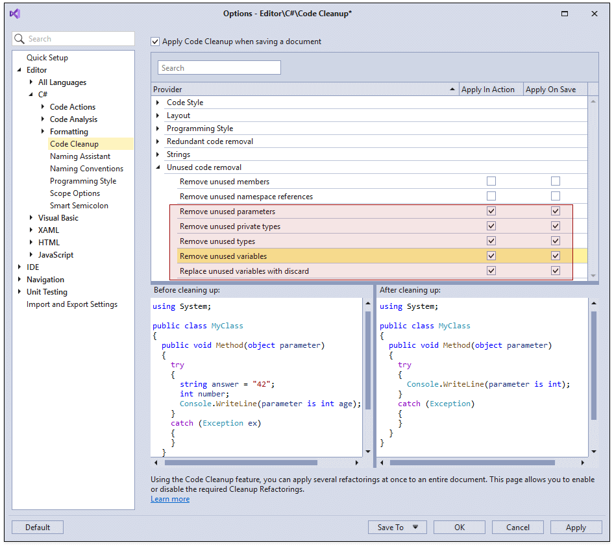Toggle 'Apply On Save' for Replace unused variables with discard
Viewport: 614px width, 547px height.
pos(556,271)
